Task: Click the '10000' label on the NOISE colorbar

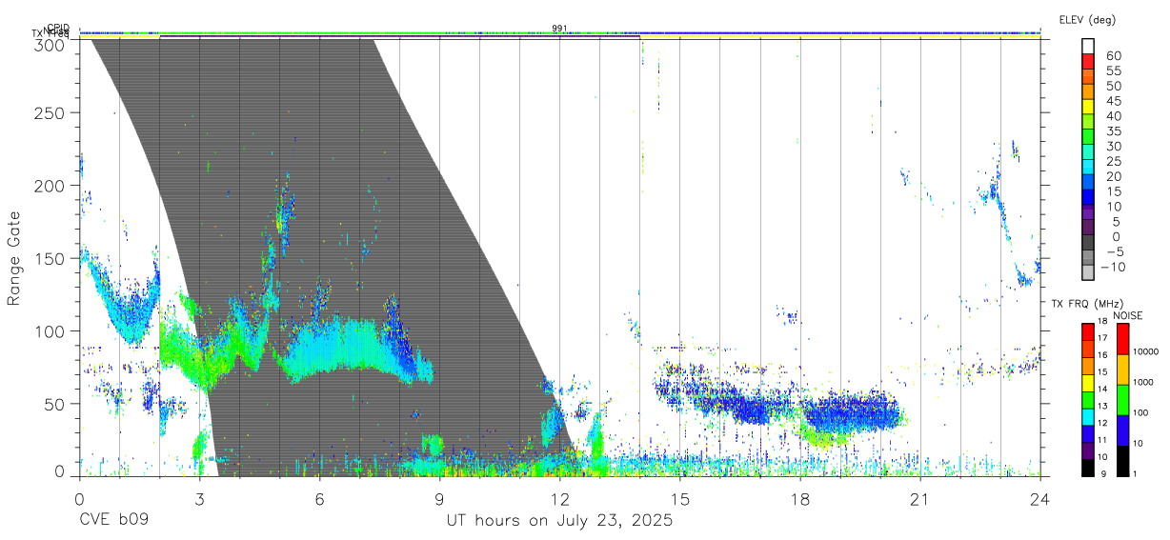Action: pos(1146,351)
